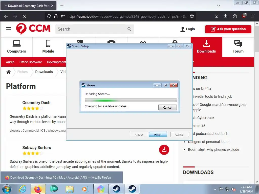Click the Ask your question button
This screenshot has width=259, height=194.
[228, 29]
